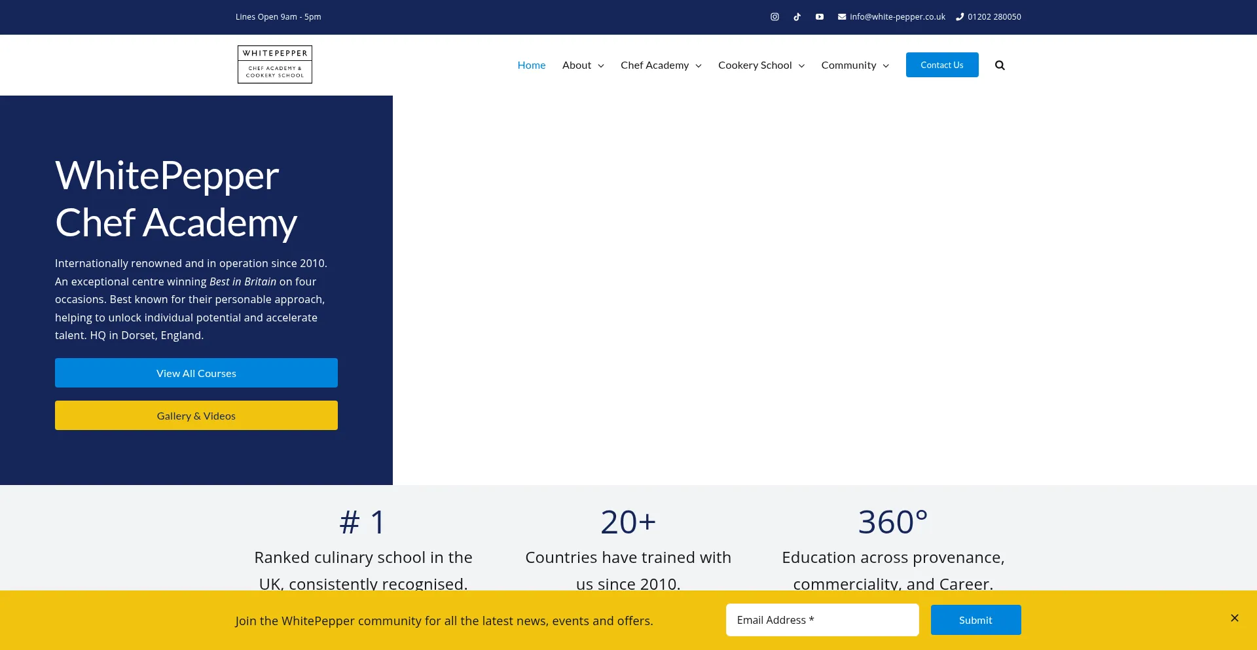Open the Community menu item
Image resolution: width=1257 pixels, height=650 pixels.
click(848, 65)
